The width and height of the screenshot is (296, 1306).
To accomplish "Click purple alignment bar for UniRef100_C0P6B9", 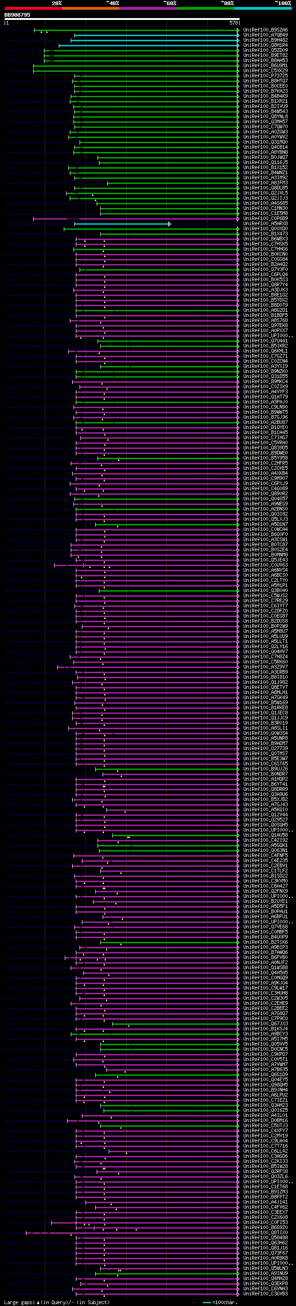I will point(136,219).
